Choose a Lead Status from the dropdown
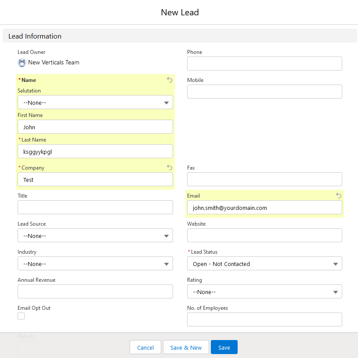This screenshot has width=358, height=358. pyautogui.click(x=264, y=264)
